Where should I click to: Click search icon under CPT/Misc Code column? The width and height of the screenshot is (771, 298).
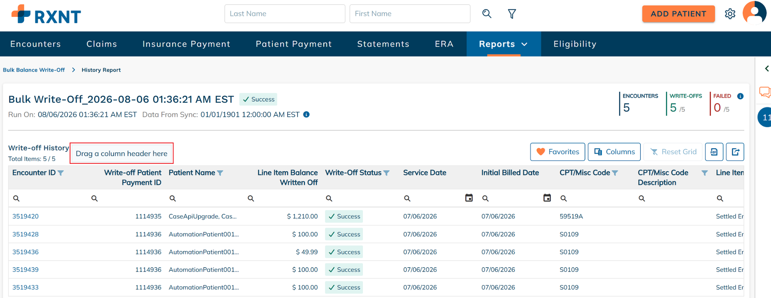pyautogui.click(x=564, y=198)
